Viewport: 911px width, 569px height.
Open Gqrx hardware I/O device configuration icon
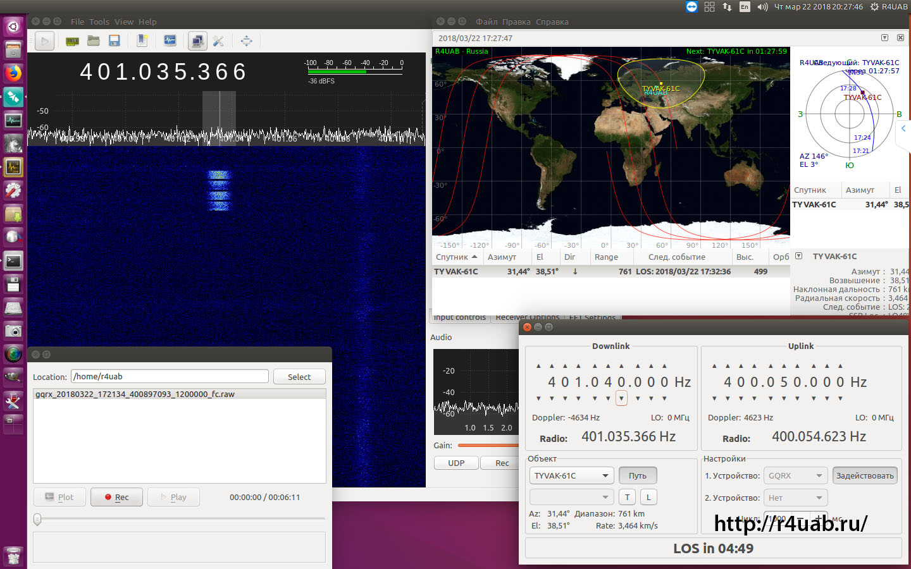[x=73, y=41]
